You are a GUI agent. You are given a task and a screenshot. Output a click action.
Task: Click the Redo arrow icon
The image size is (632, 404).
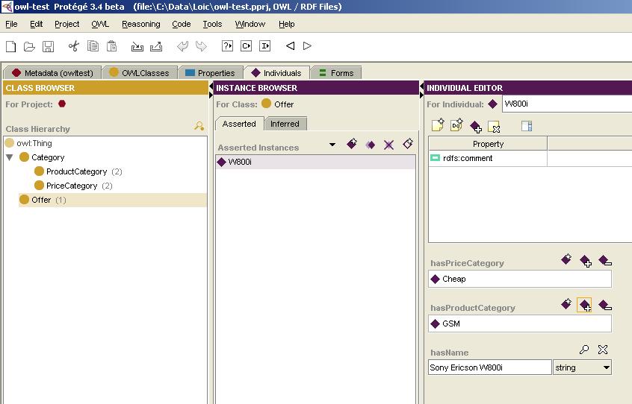point(201,46)
